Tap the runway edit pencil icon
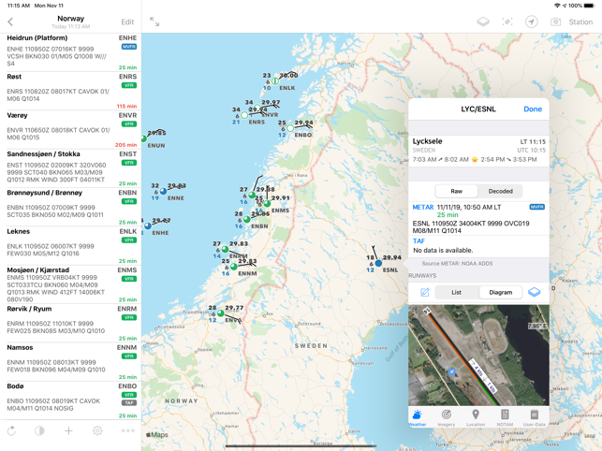Screen dimensions: 602x451 pos(425,292)
